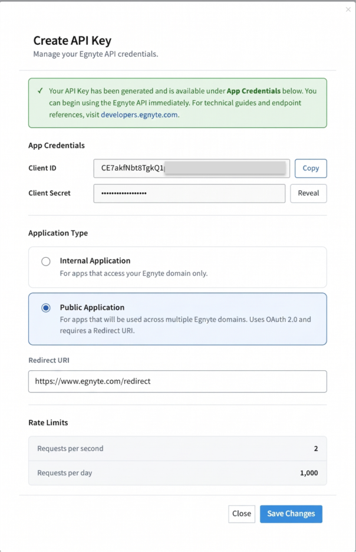356x552 pixels.
Task: Click 'Manage your Egnyte API credentials.' subtitle
Action: (x=95, y=54)
